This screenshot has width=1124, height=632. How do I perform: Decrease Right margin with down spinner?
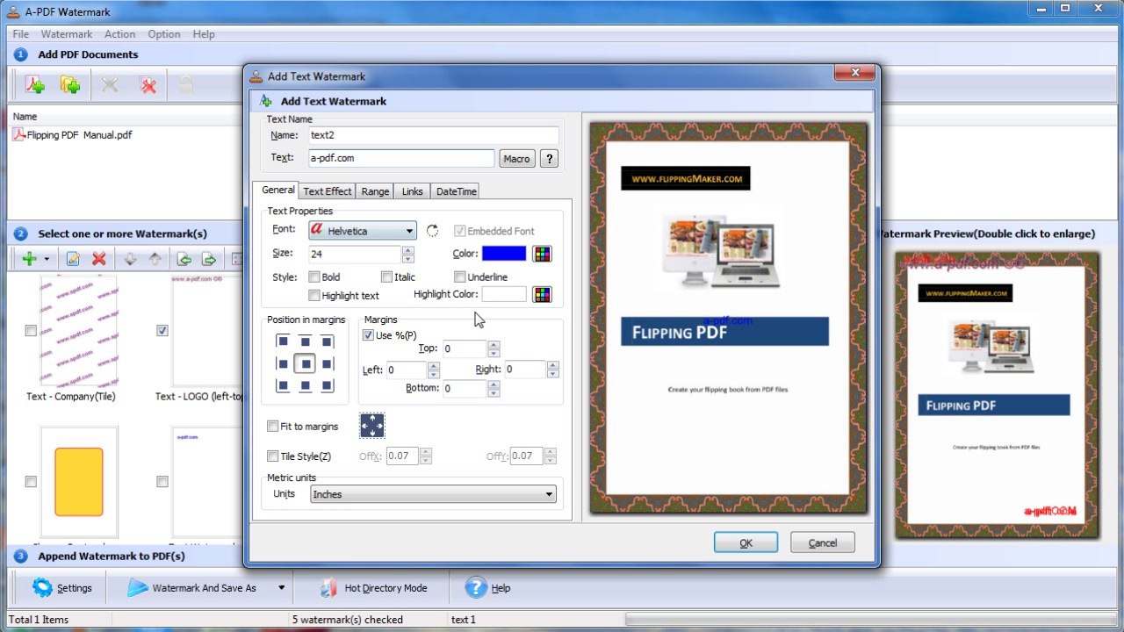tap(552, 374)
